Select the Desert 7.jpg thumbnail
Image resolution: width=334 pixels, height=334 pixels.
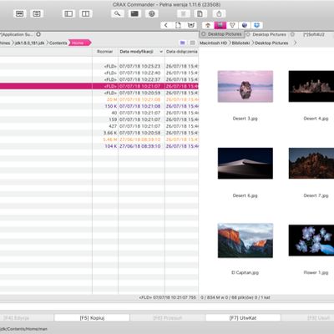pos(311,164)
